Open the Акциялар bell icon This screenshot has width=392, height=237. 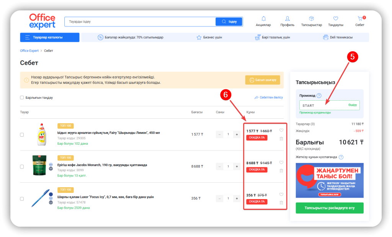[x=263, y=19]
